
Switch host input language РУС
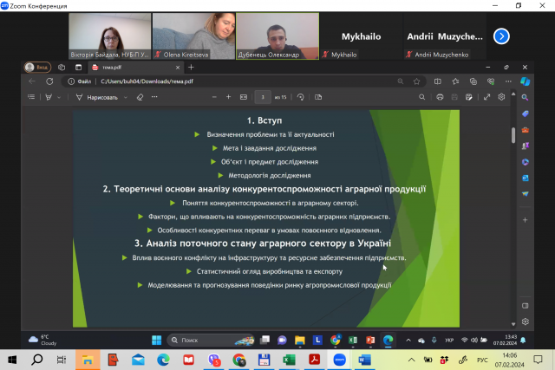[x=482, y=360]
